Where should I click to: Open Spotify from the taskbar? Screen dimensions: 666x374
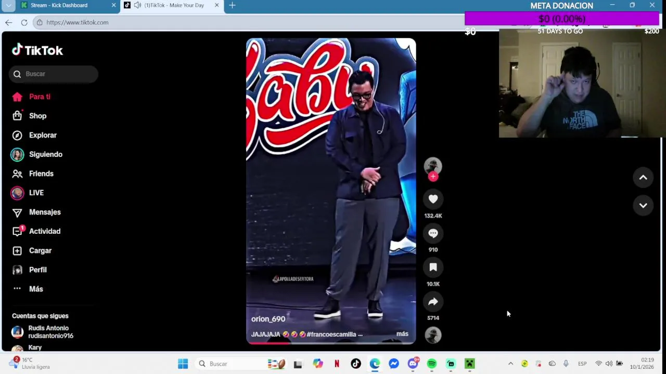pos(432,364)
